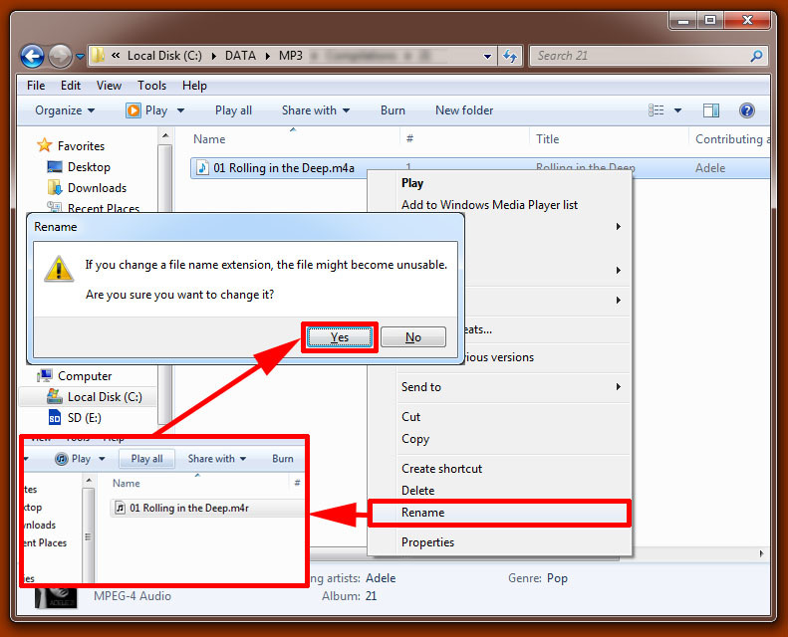Choose Cut in context menu
Viewport: 788px width, 637px height.
(x=410, y=417)
